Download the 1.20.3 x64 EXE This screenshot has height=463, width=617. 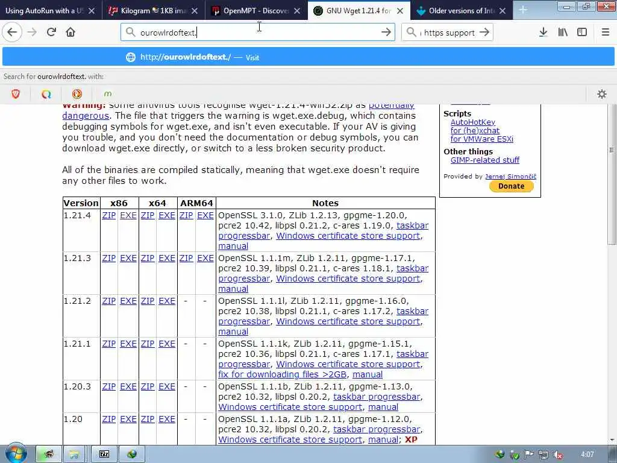pos(167,387)
